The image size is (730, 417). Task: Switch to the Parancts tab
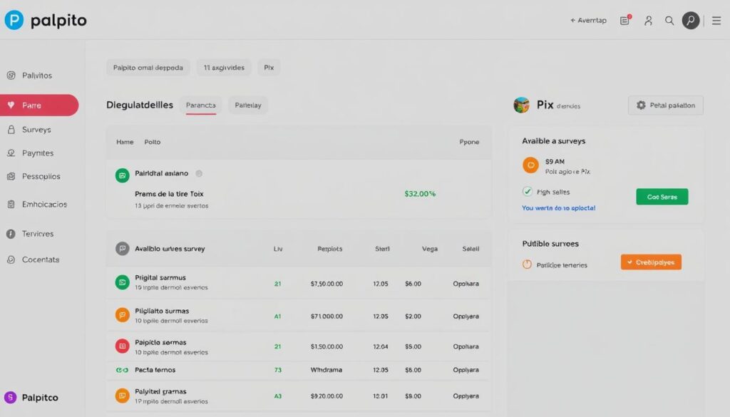pos(200,105)
